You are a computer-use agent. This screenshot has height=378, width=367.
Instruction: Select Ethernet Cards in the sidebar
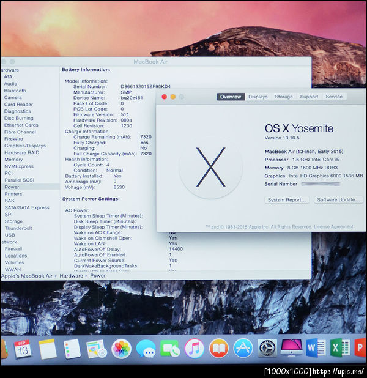pyautogui.click(x=21, y=125)
